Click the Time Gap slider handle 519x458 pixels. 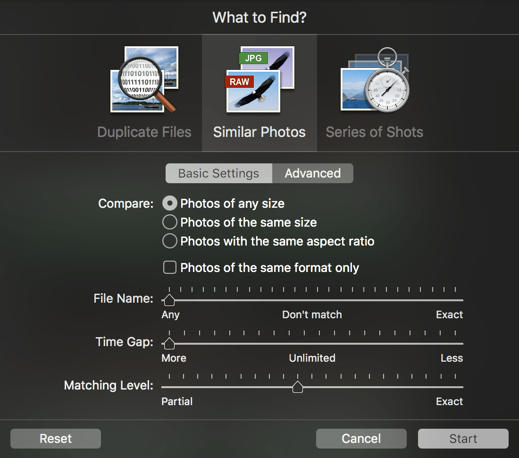point(169,343)
